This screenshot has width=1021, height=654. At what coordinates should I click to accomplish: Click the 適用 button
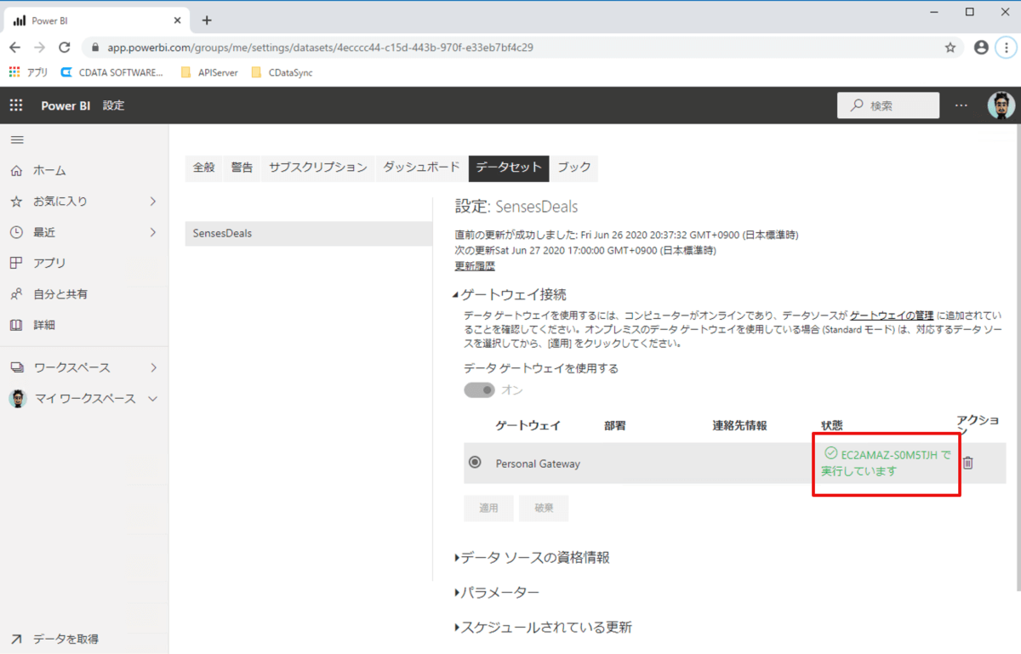pyautogui.click(x=488, y=508)
